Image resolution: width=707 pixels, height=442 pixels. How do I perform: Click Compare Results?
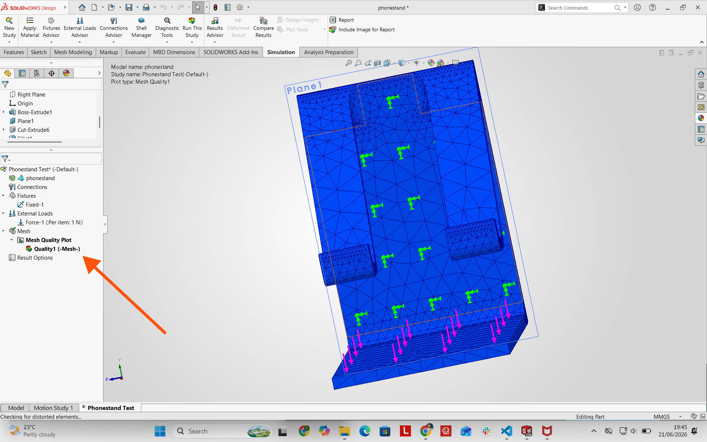click(x=264, y=28)
